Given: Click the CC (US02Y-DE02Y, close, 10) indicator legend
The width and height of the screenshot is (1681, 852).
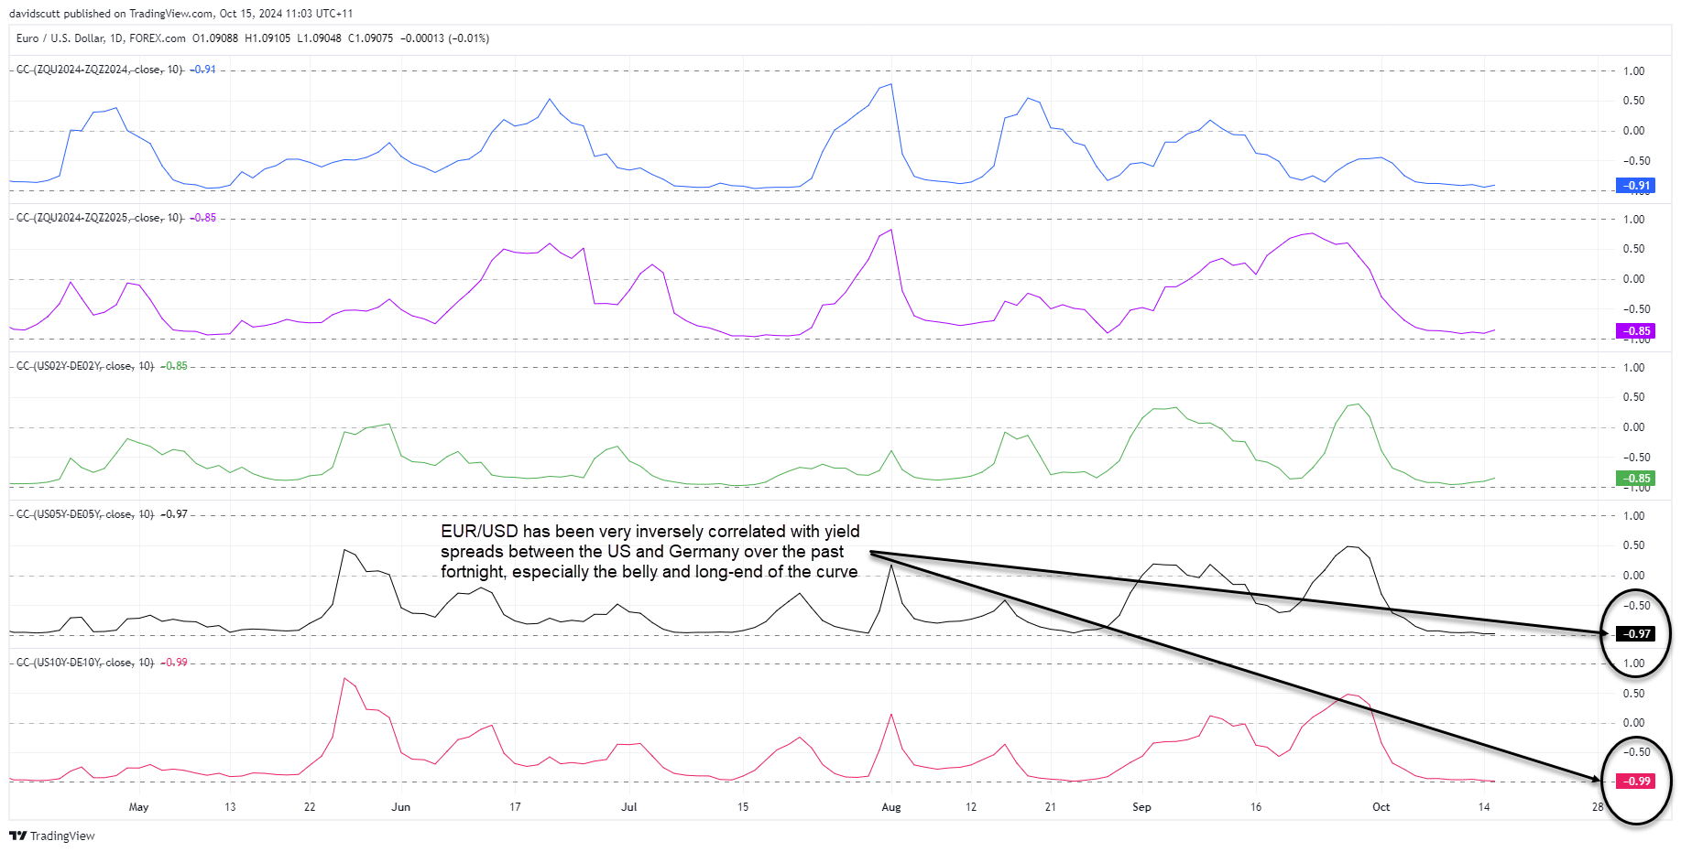Looking at the screenshot, I should pos(85,366).
